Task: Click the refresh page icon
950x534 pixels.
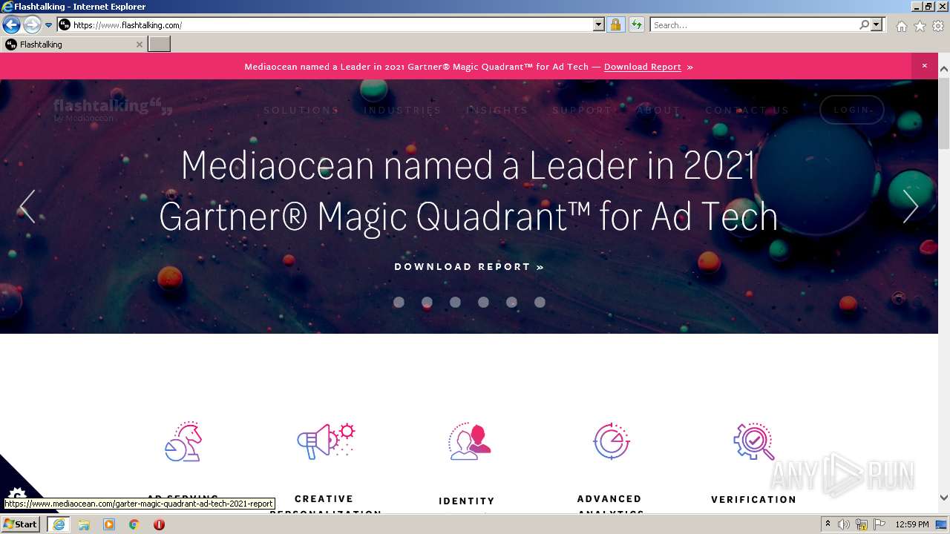Action: pos(636,25)
